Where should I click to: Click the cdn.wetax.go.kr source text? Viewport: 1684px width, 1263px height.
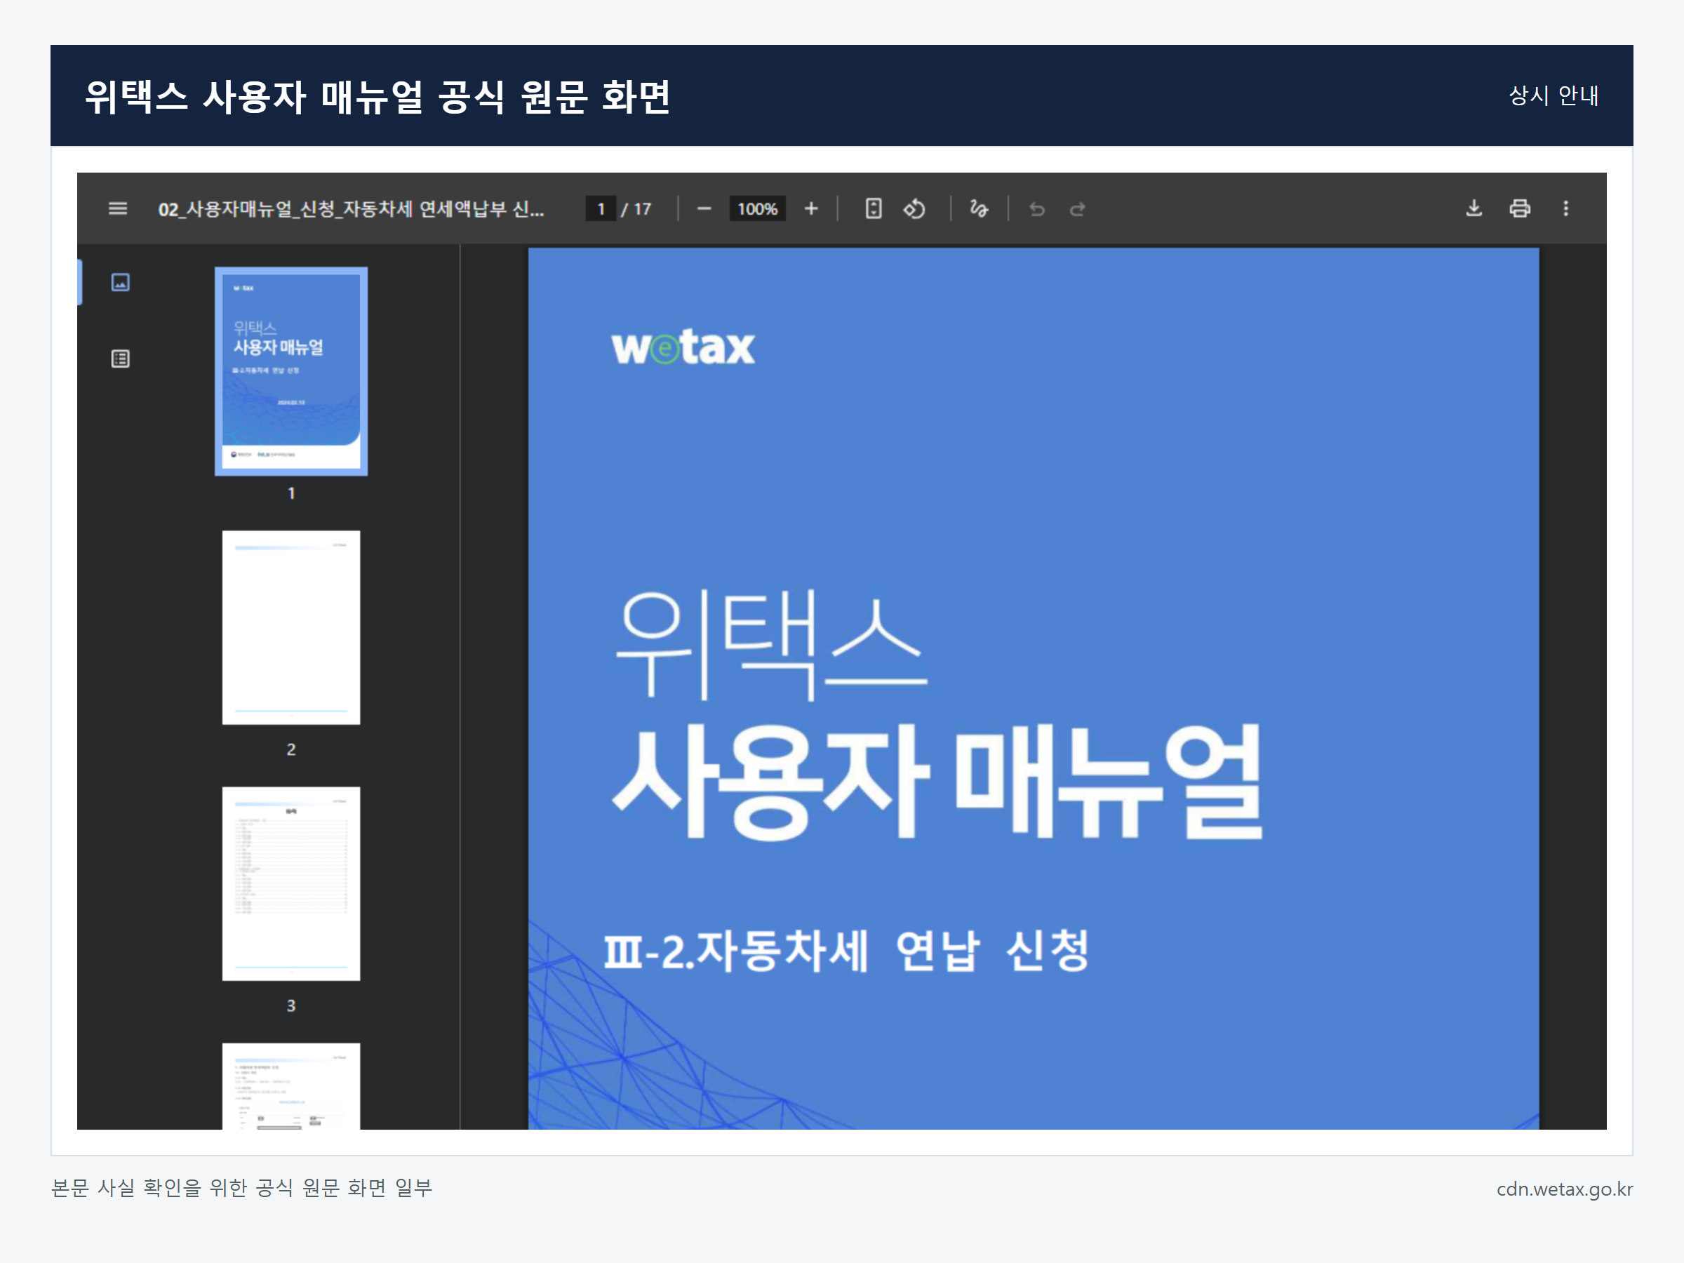(x=1565, y=1189)
